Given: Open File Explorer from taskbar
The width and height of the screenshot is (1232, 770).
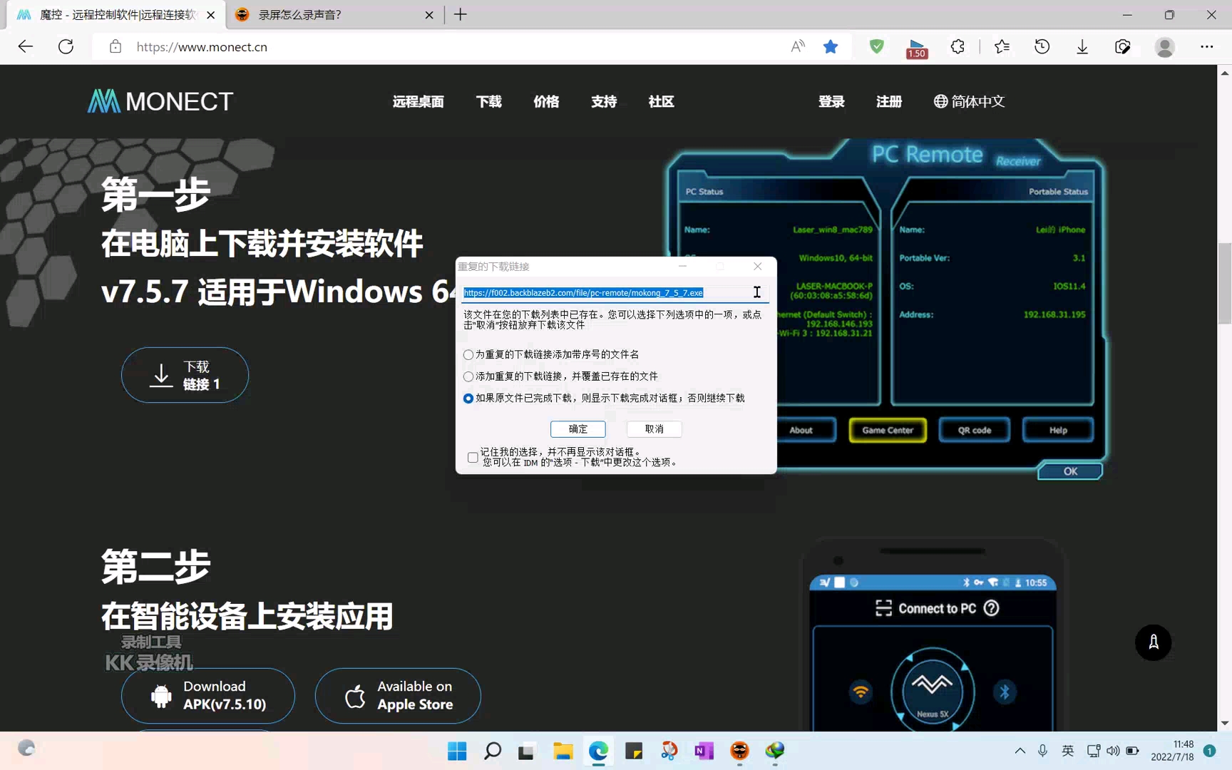Looking at the screenshot, I should (x=563, y=751).
